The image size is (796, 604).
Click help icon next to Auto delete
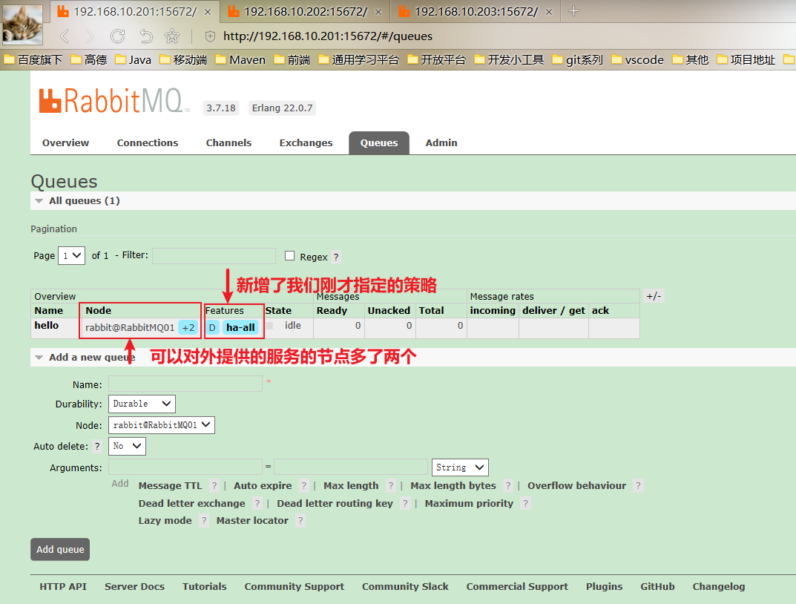click(x=97, y=446)
